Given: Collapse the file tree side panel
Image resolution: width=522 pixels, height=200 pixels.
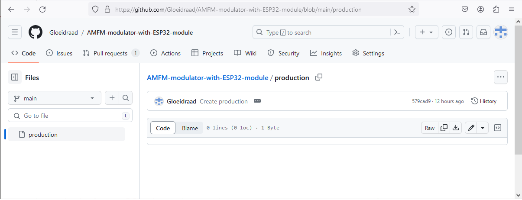Looking at the screenshot, I should coord(15,77).
